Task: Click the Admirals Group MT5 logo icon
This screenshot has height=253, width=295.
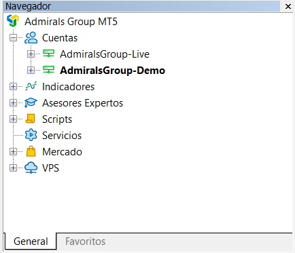Action: point(13,21)
